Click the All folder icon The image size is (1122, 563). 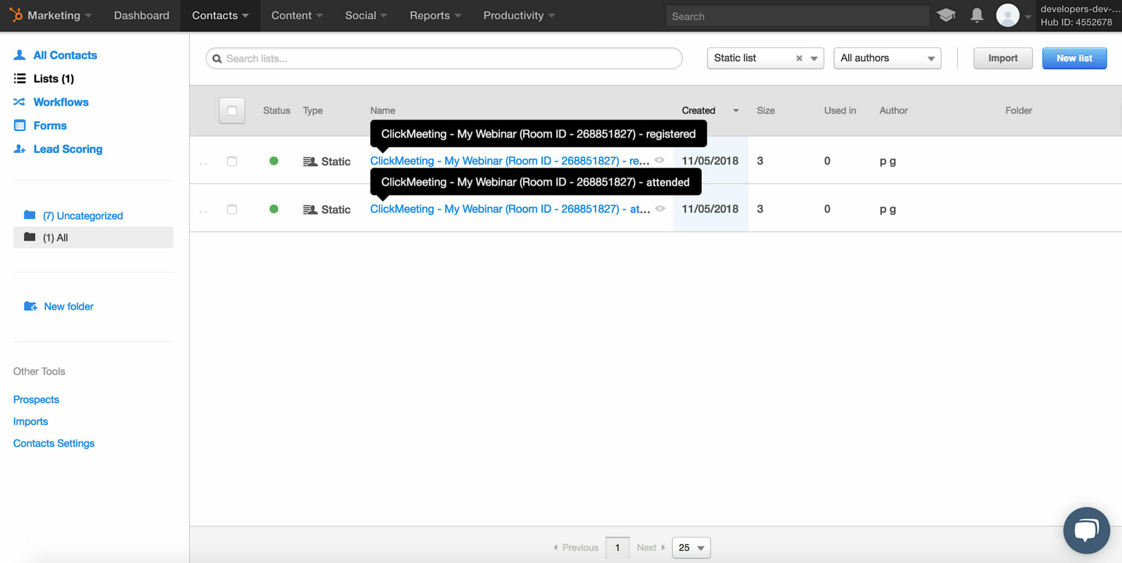point(30,237)
